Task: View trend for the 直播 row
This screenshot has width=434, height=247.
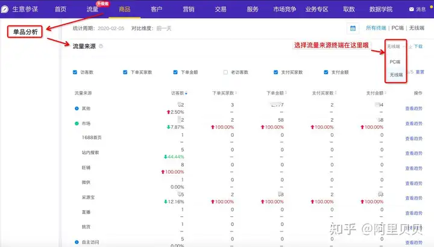Action: click(414, 213)
